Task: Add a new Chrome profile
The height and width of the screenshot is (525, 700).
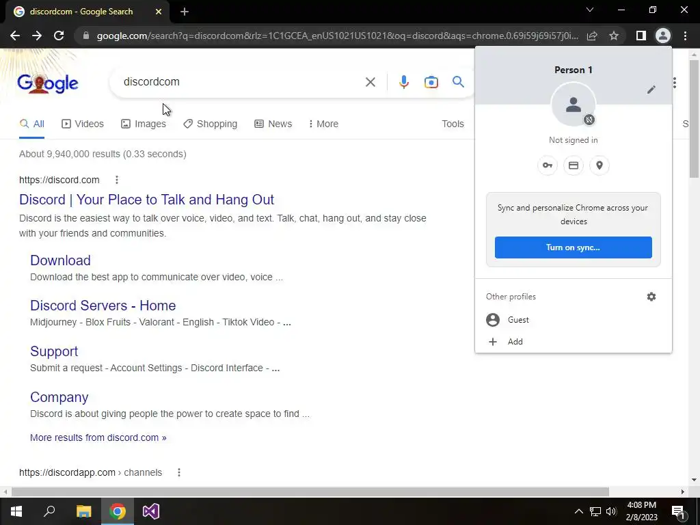Action: [574, 342]
